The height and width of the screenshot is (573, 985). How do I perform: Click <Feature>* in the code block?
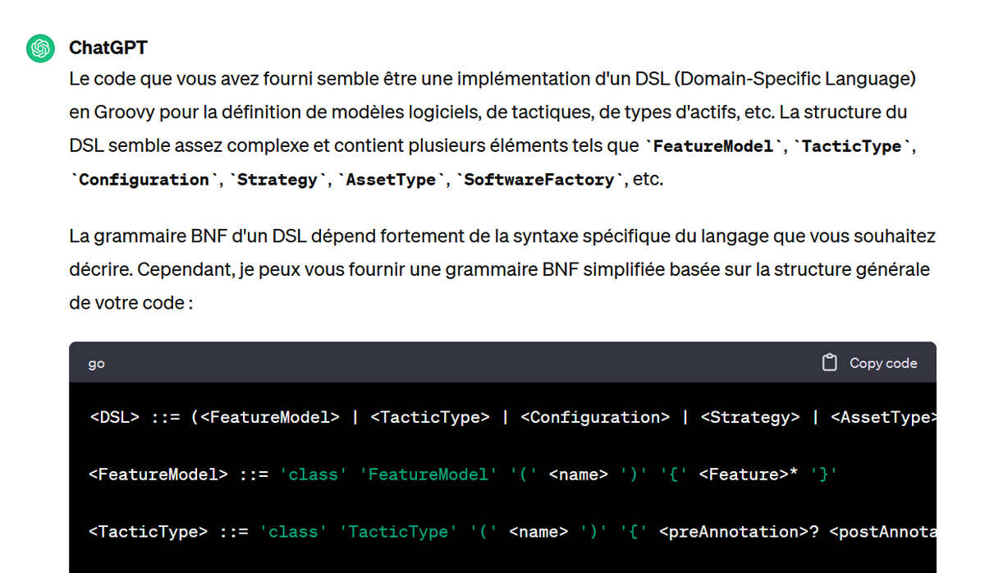(749, 474)
